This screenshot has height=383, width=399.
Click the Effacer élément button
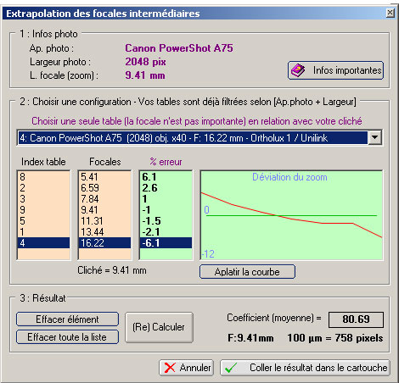pyautogui.click(x=67, y=319)
